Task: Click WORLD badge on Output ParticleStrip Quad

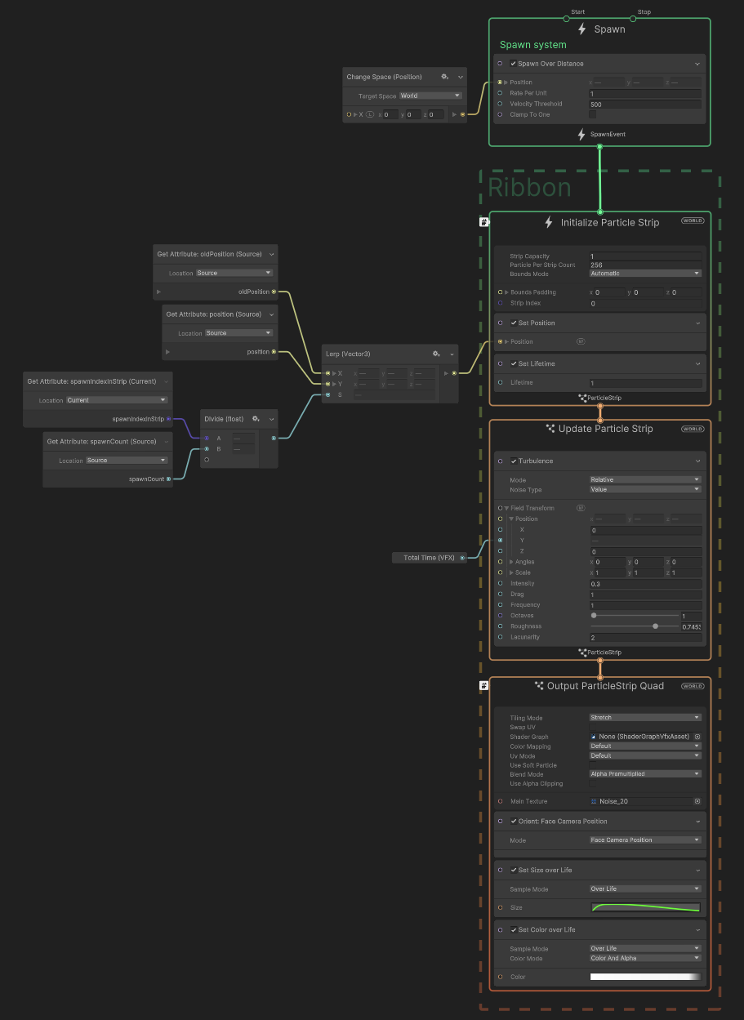Action: click(692, 686)
